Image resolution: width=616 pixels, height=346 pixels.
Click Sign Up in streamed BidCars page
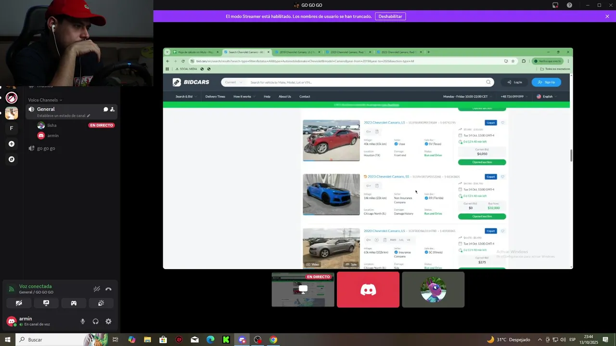[546, 82]
